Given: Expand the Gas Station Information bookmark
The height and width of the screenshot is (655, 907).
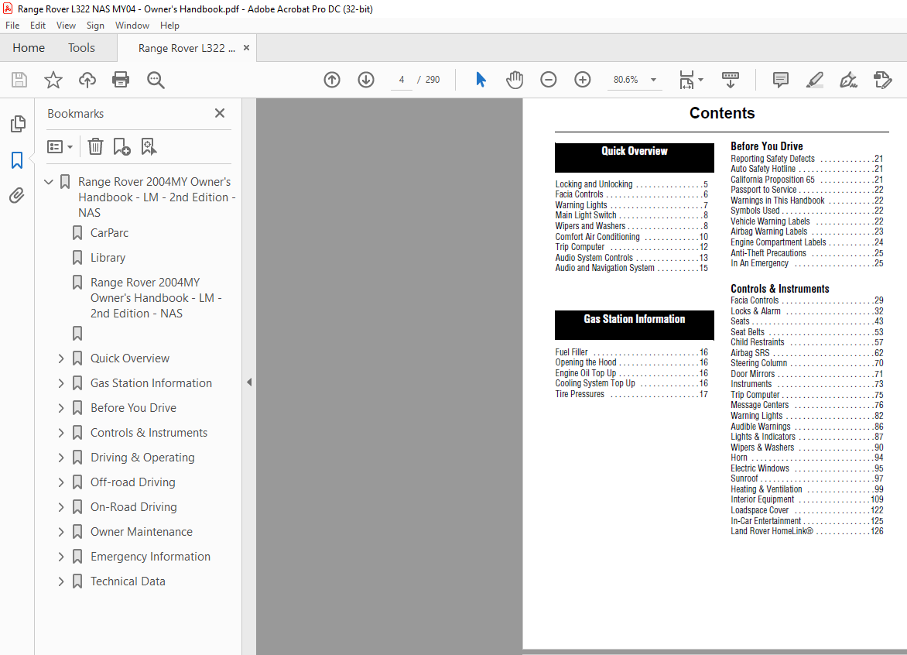Looking at the screenshot, I should click(60, 383).
